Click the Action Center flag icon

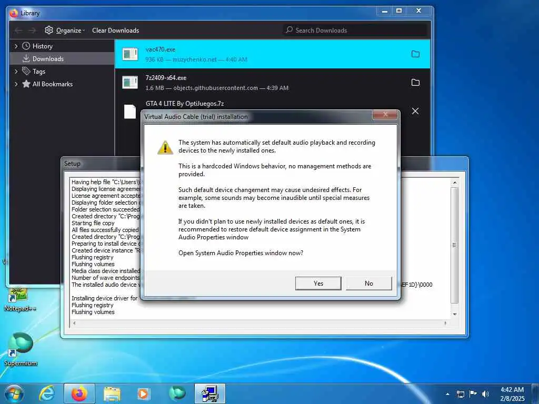click(473, 394)
